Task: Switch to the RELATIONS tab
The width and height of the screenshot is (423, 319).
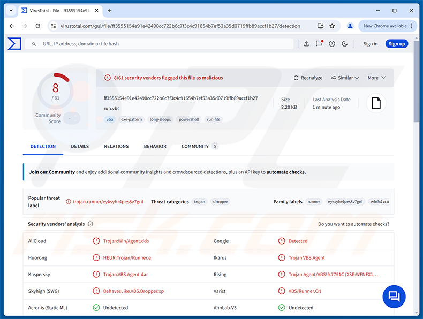Action: [116, 146]
